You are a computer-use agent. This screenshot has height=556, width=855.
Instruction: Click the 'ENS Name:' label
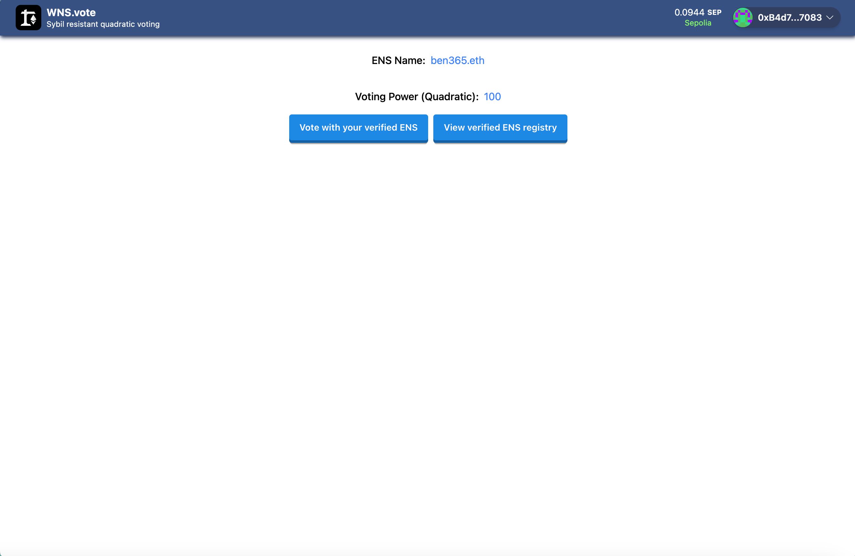[x=398, y=60]
